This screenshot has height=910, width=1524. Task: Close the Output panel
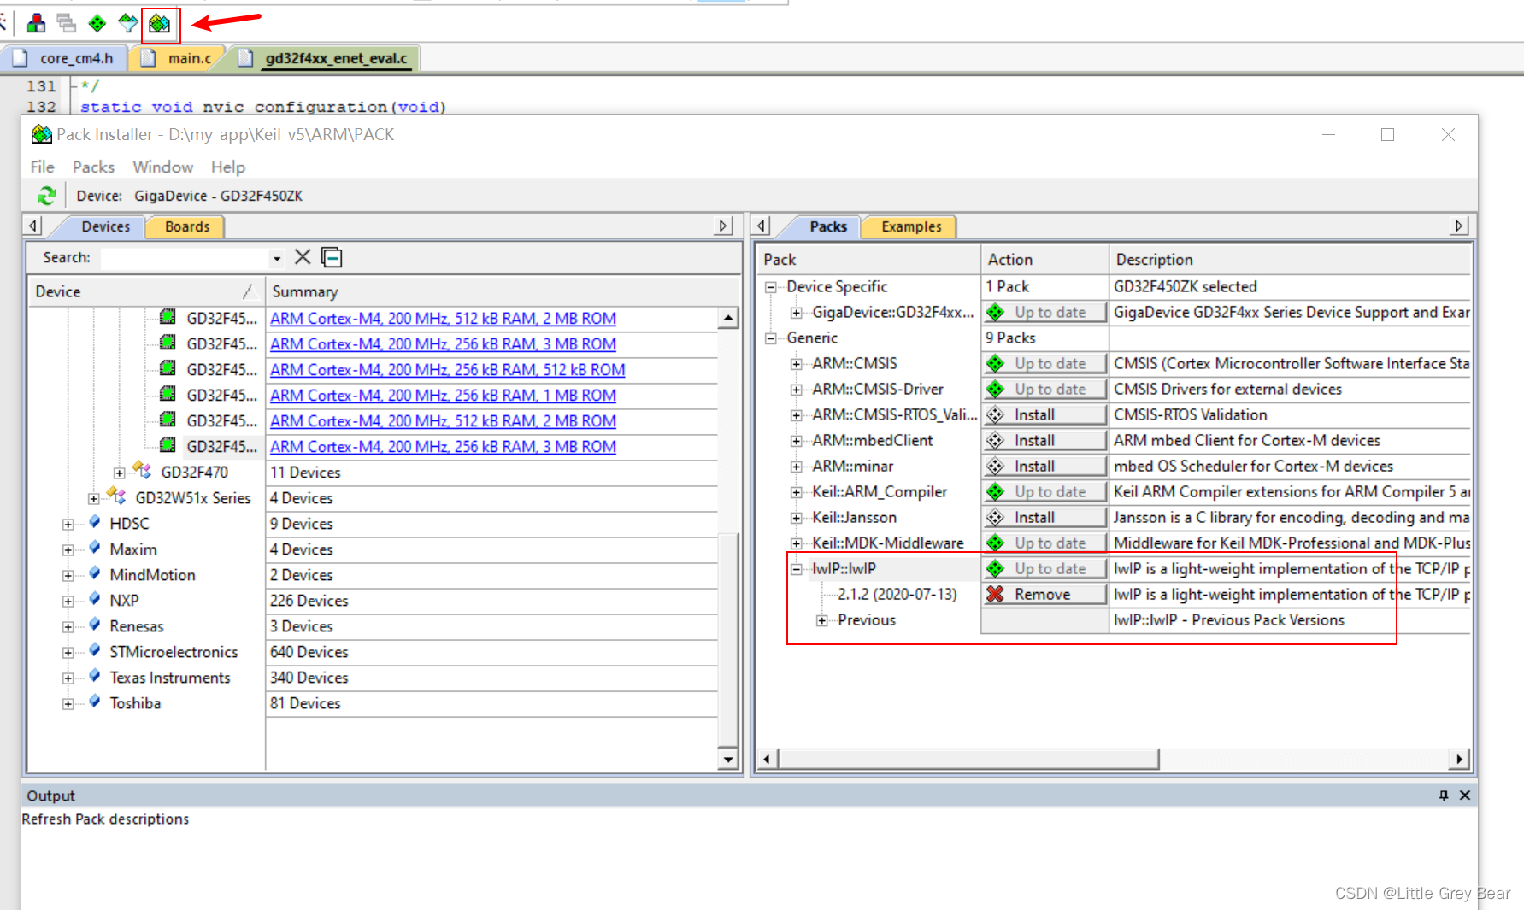point(1465,796)
